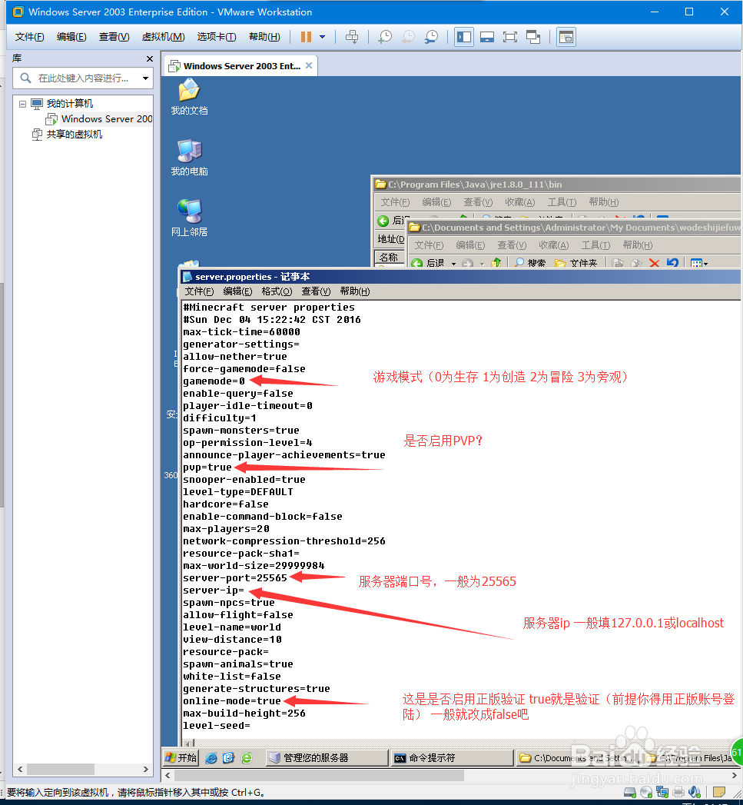Open C:\Documents and Settin... taskbar button
Image resolution: width=743 pixels, height=805 pixels.
(577, 758)
